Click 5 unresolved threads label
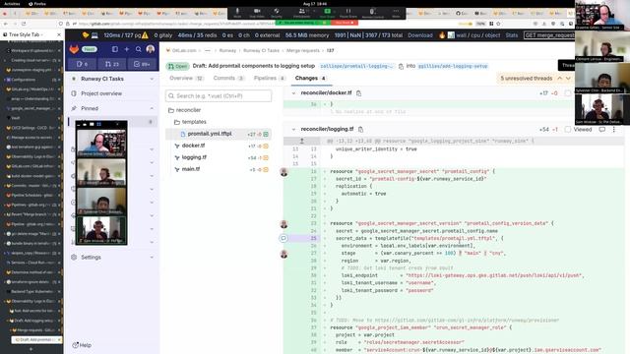Viewport: 630px width, 354px height. coord(527,79)
